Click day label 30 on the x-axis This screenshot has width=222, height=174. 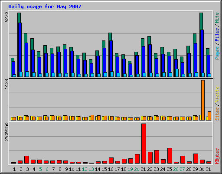tap(202, 169)
